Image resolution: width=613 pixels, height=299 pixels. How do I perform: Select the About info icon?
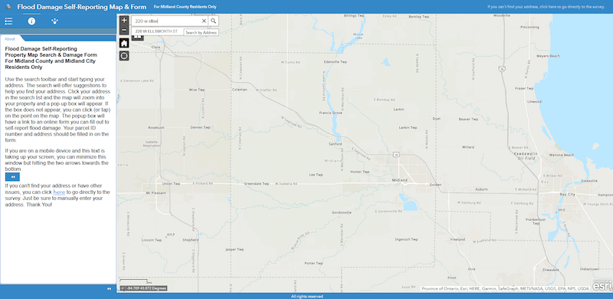point(31,21)
